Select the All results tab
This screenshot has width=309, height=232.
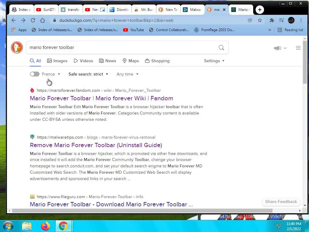click(36, 61)
